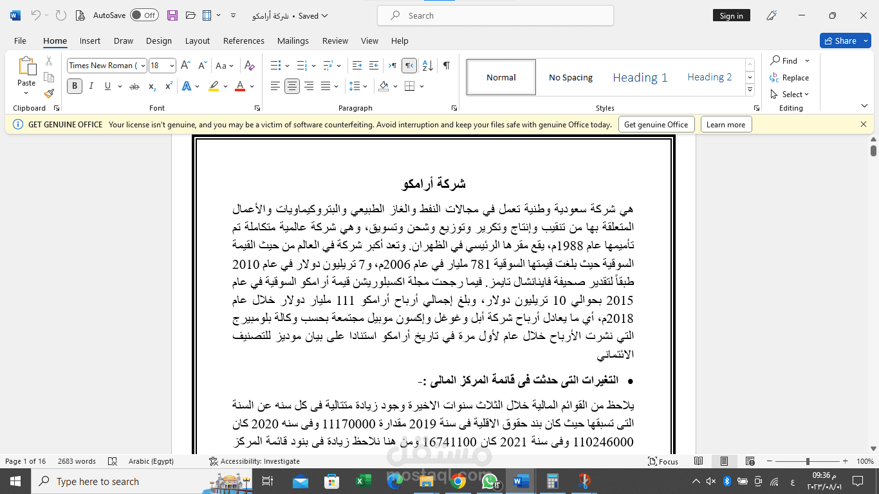Click the Undo arrow icon
879x494 pixels.
(35, 15)
